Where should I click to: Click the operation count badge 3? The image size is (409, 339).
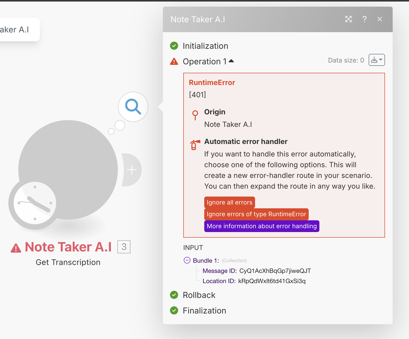[124, 247]
